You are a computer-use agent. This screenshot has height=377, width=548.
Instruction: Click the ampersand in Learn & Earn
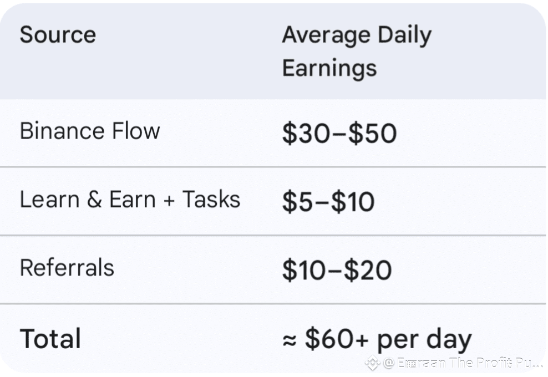(x=94, y=200)
